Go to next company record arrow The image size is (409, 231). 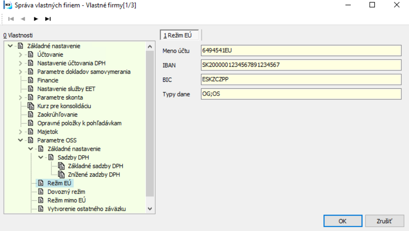point(36,19)
